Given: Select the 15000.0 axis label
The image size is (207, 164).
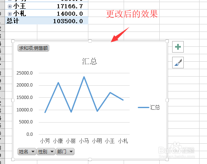Looking at the screenshot, I should (24, 97).
